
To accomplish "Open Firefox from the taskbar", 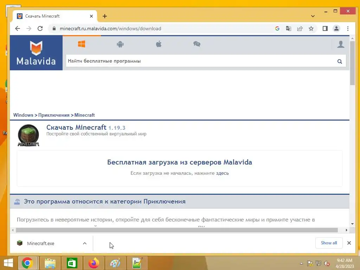I will coord(94,263).
